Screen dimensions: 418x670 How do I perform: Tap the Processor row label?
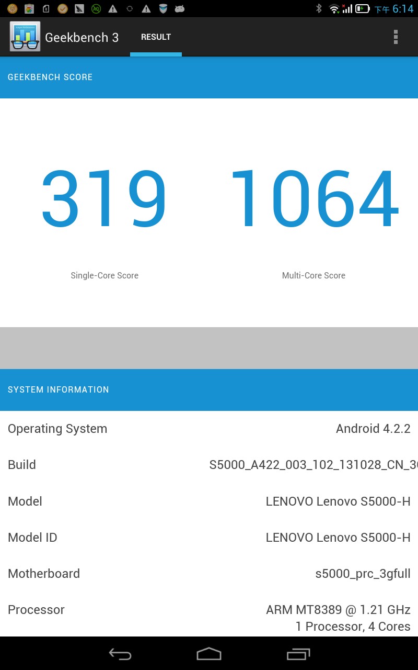click(x=36, y=609)
